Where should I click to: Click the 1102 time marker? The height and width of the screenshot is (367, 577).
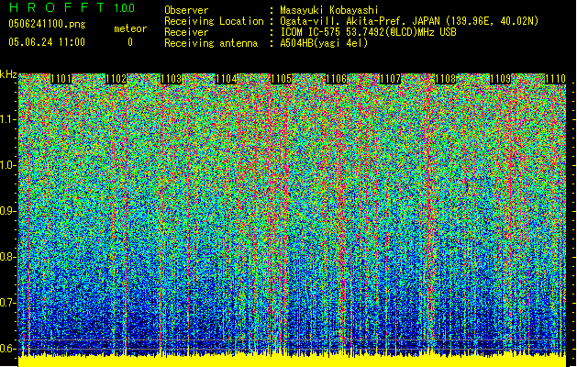click(116, 79)
